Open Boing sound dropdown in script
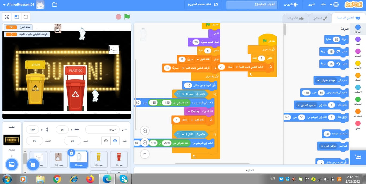The image size is (366, 184). (x=194, y=111)
